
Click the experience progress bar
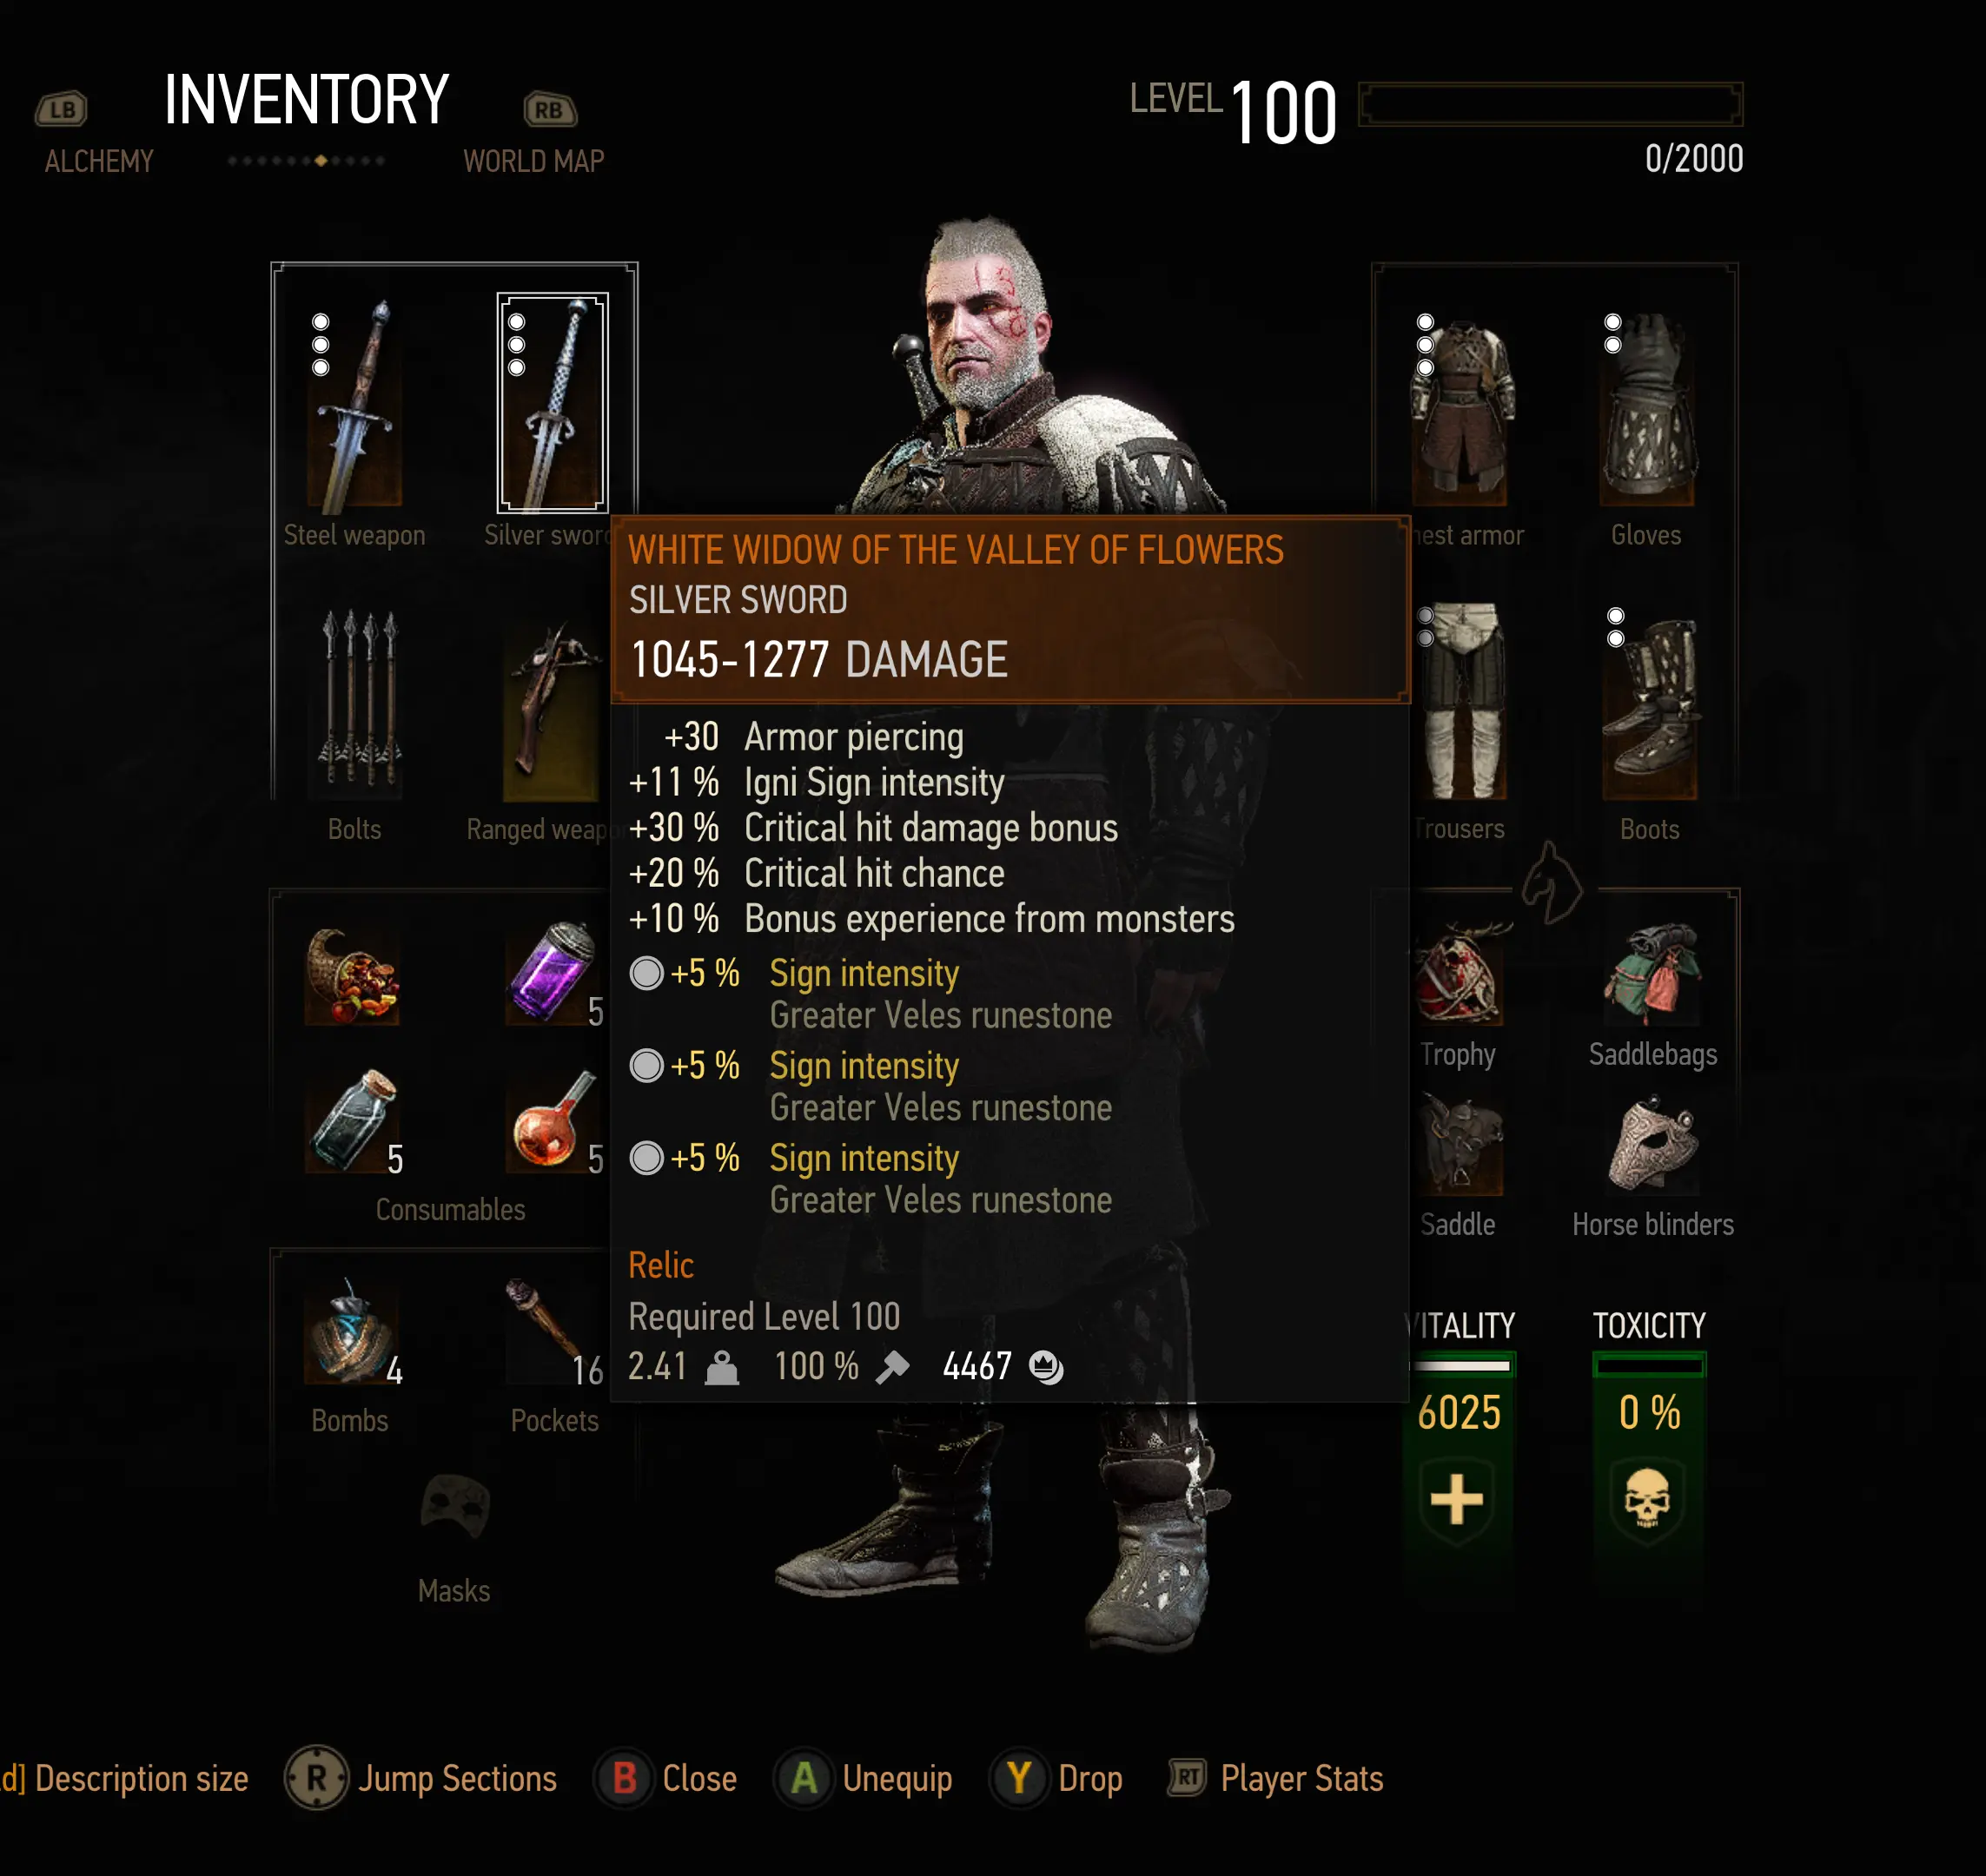point(1550,104)
